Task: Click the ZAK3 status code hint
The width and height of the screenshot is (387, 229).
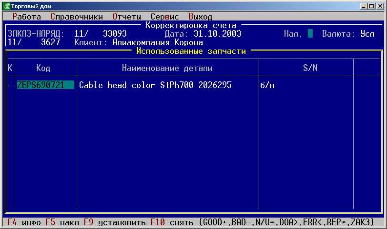Action: (360, 222)
